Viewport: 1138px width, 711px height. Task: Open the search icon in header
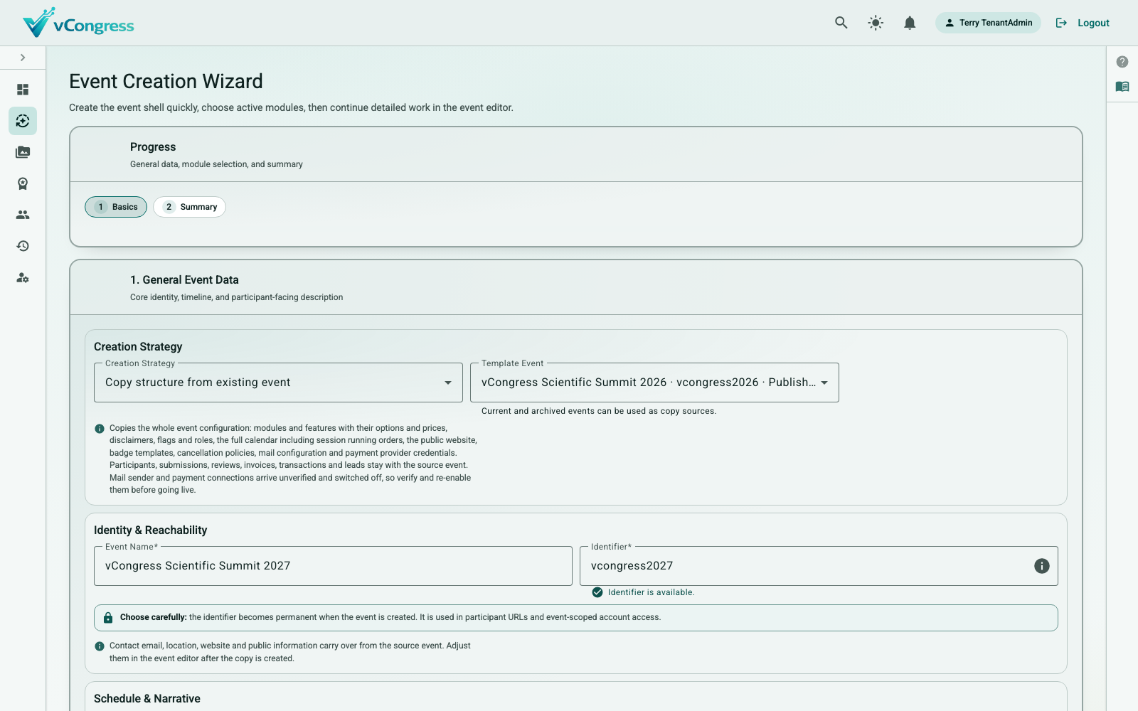tap(841, 23)
